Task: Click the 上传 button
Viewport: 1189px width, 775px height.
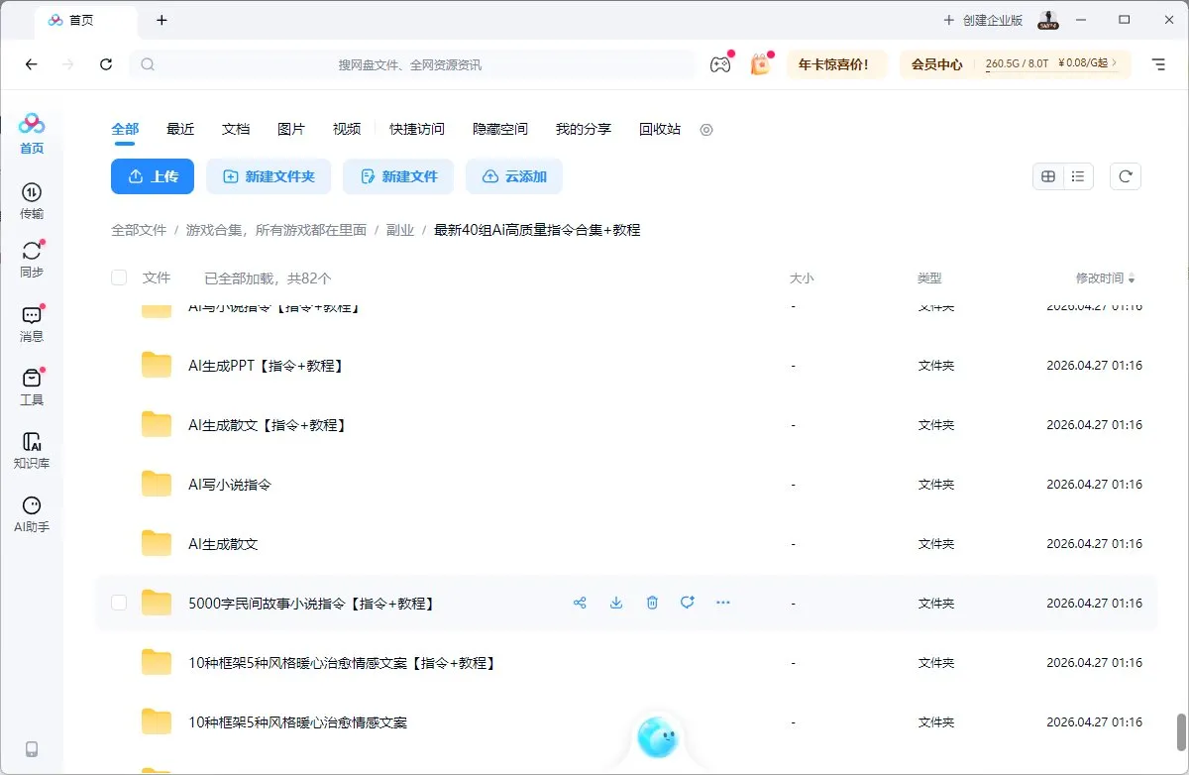Action: (x=152, y=175)
